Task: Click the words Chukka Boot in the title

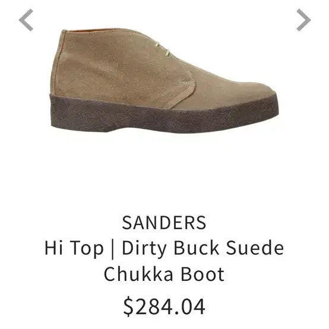Action: pos(164,274)
